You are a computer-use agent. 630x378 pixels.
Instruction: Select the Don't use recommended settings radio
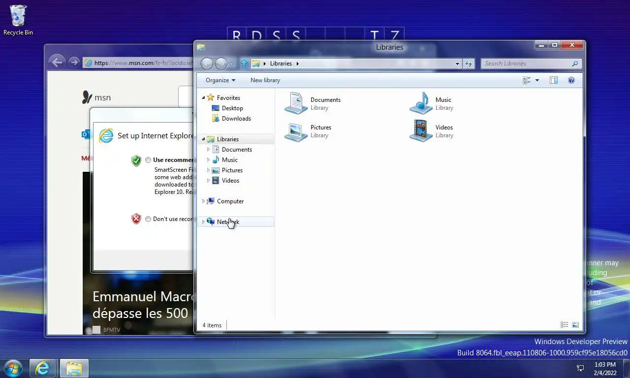[x=148, y=219]
